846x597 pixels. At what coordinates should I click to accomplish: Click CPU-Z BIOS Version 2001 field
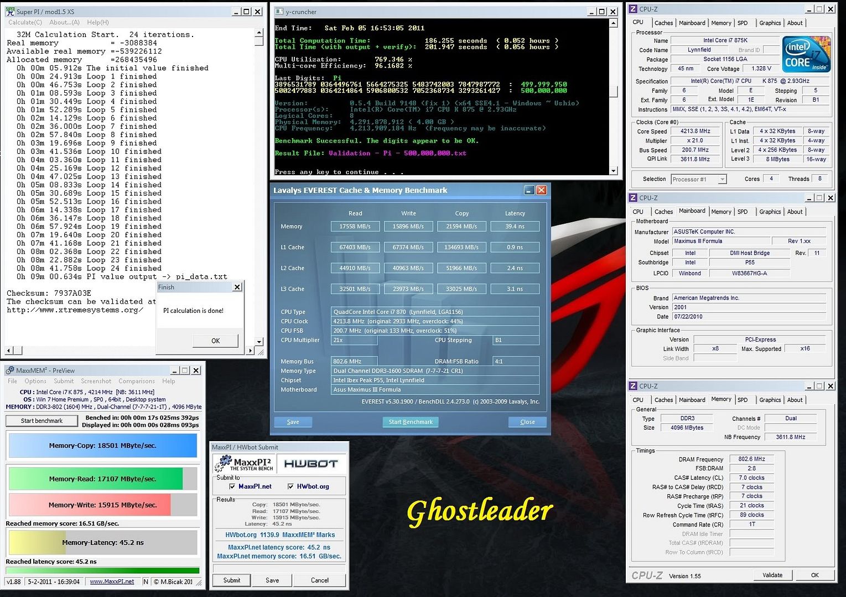point(749,307)
